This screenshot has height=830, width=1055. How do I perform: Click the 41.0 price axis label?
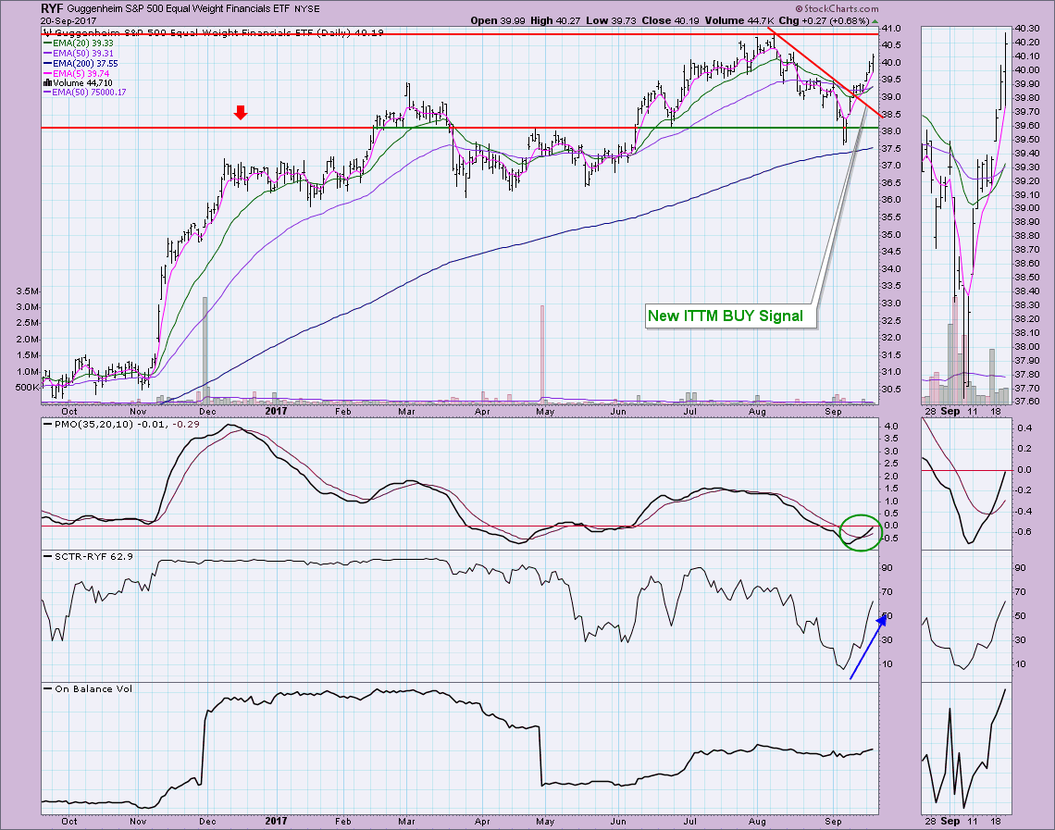(891, 29)
